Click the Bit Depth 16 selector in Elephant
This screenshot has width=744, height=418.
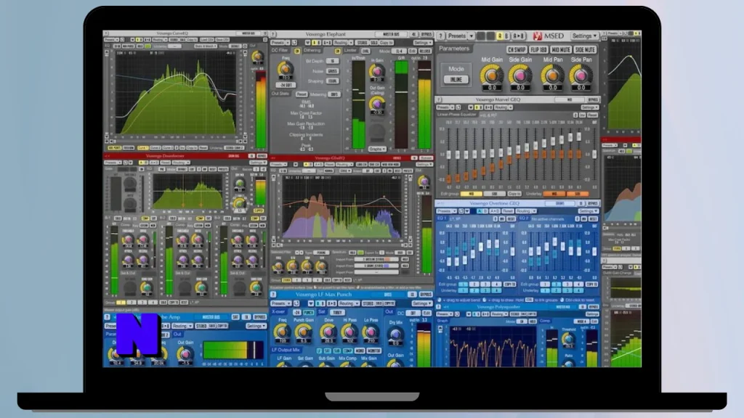[333, 61]
